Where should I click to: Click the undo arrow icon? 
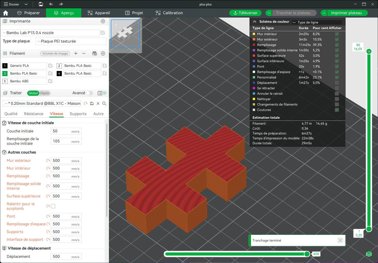[x=51, y=4]
